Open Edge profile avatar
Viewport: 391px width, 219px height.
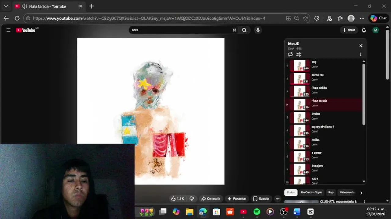pos(351,18)
